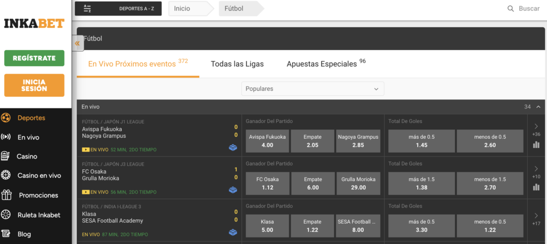Click the Inicia Sesión button
Viewport: 547px width, 244px height.
pos(34,85)
